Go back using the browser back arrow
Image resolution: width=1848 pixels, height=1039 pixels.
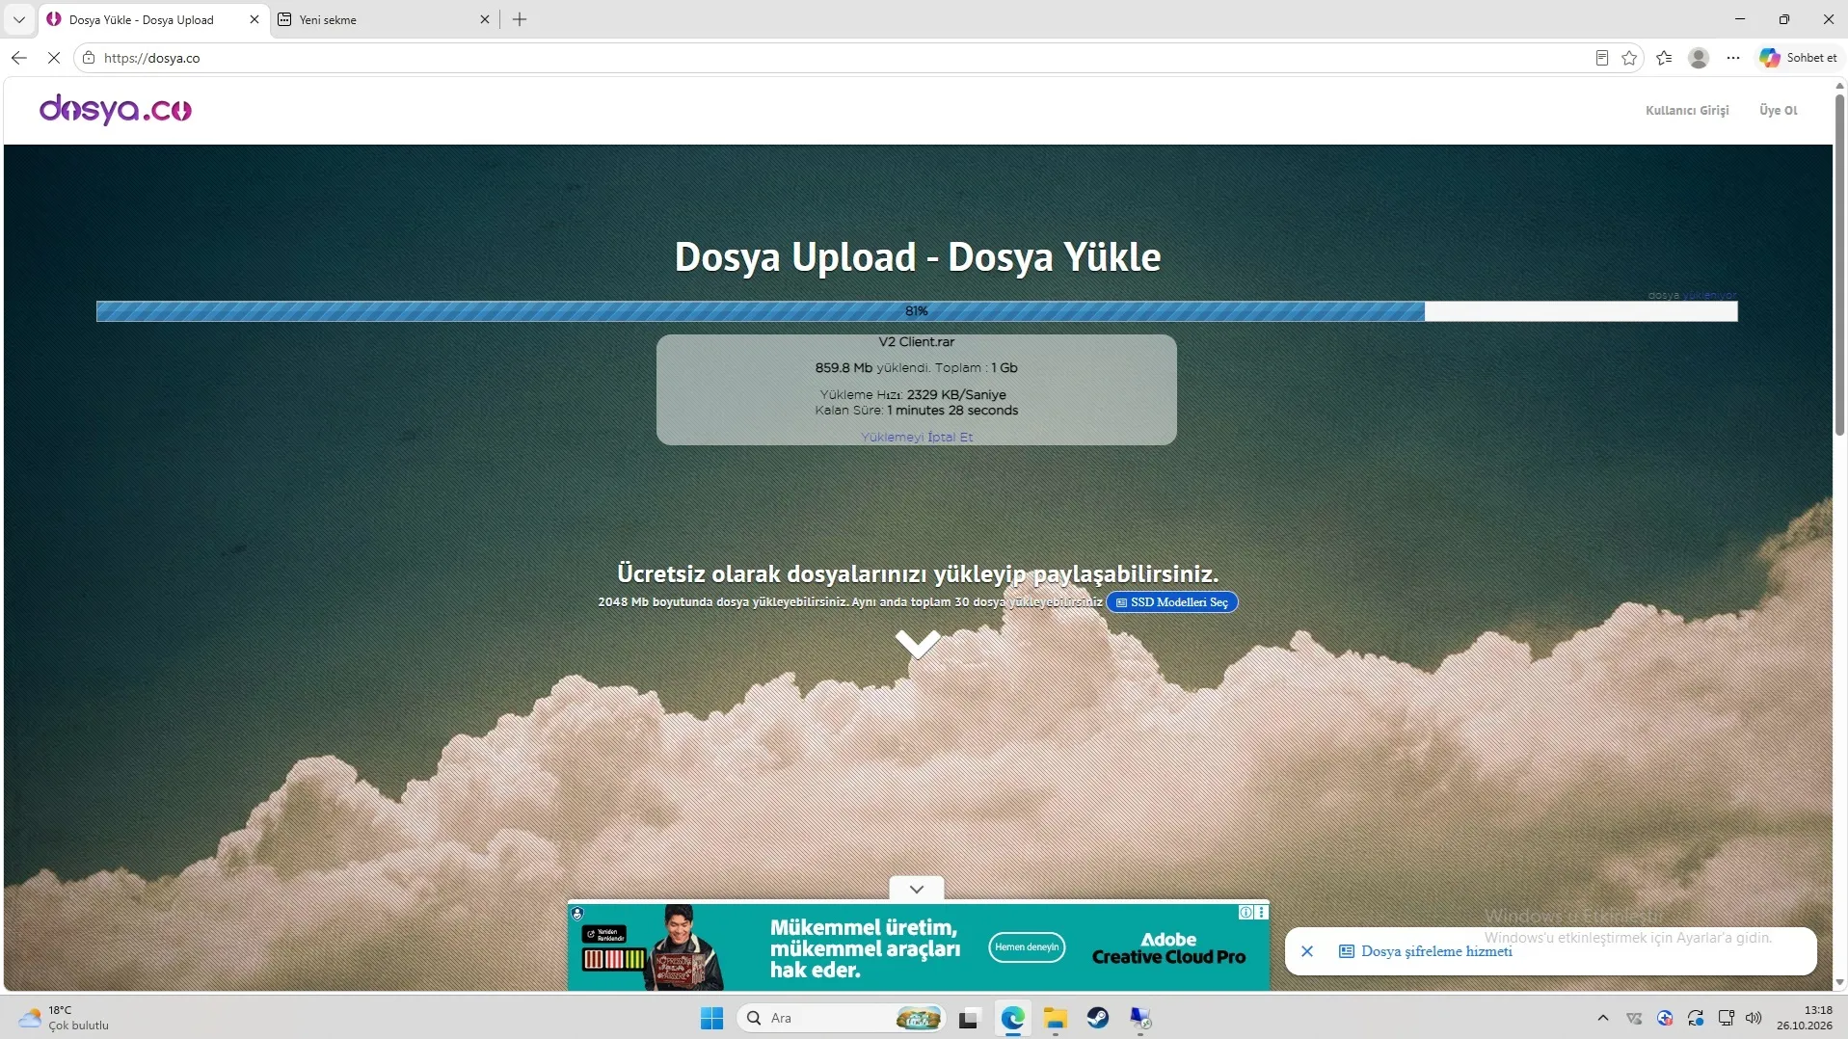point(19,58)
